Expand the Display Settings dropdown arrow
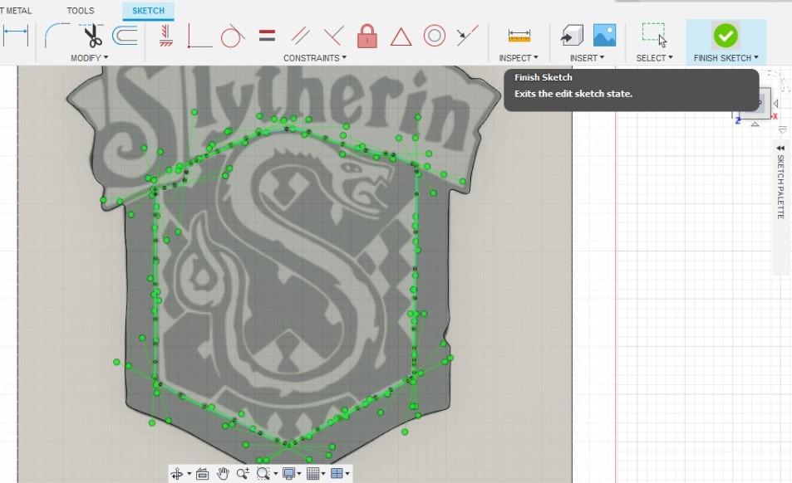The height and width of the screenshot is (483, 792). (299, 474)
